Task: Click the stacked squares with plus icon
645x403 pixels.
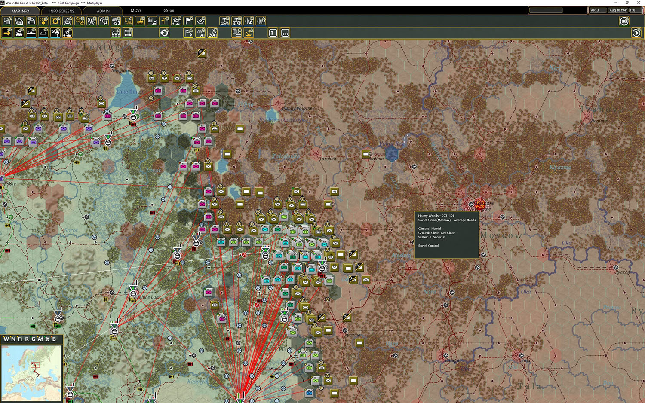Action: [x=19, y=21]
